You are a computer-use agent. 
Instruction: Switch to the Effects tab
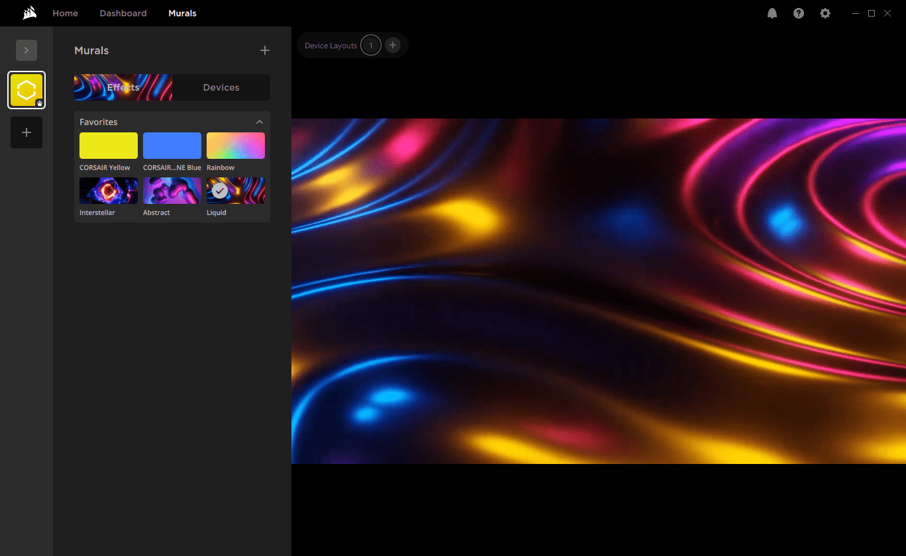tap(123, 87)
